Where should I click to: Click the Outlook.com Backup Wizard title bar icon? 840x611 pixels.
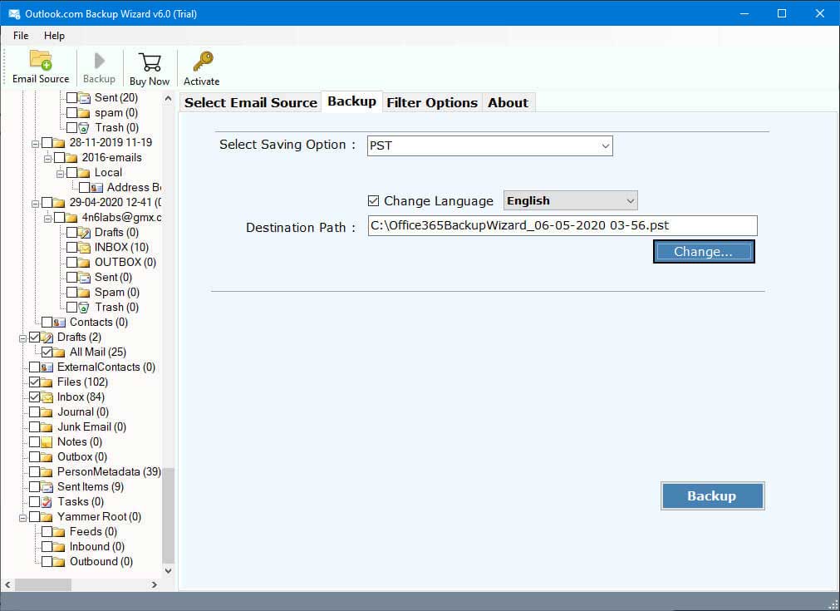pos(14,13)
